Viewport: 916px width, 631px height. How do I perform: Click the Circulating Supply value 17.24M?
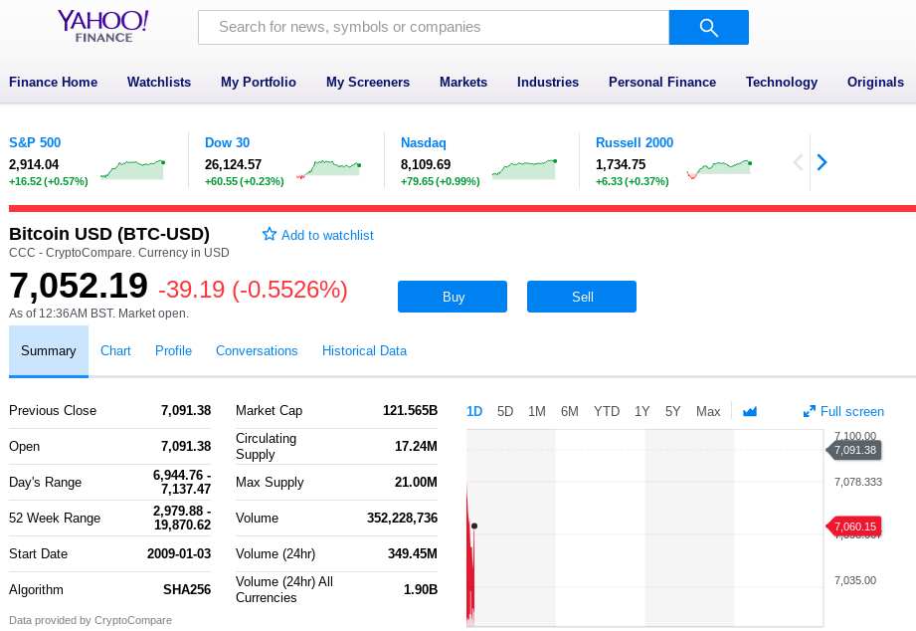[x=416, y=446]
